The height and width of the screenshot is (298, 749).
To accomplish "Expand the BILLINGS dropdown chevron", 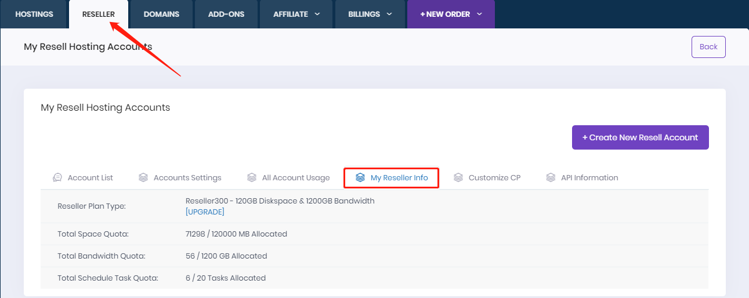I will [x=389, y=14].
